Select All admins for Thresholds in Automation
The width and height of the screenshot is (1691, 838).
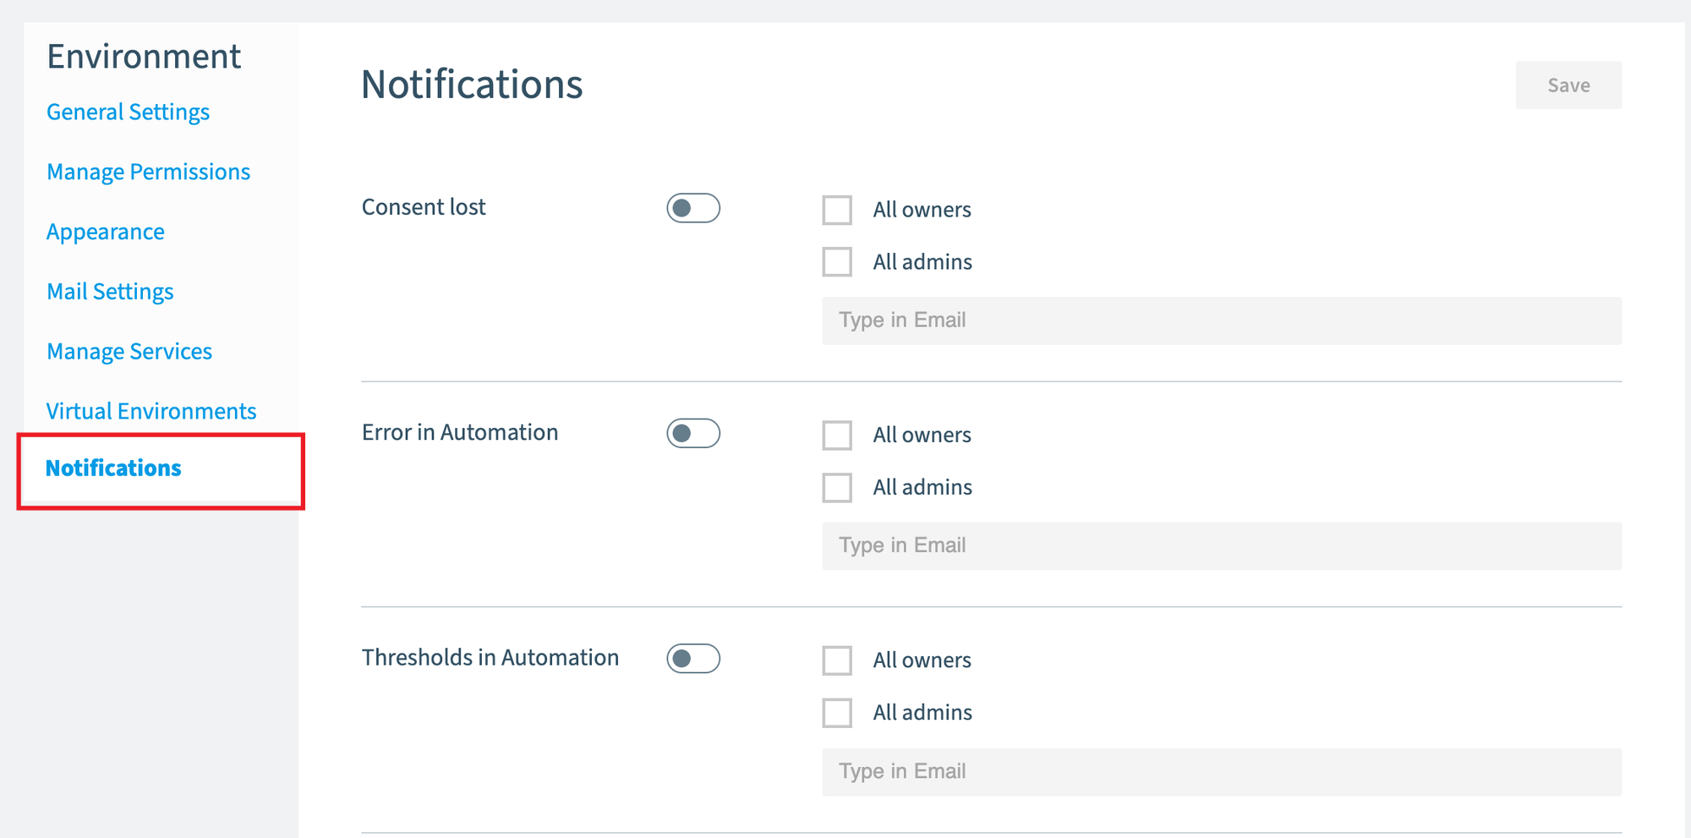tap(837, 713)
